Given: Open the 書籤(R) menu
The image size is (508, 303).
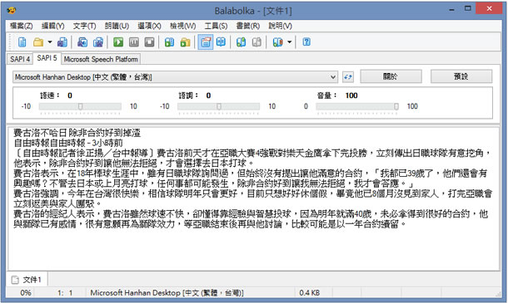Looking at the screenshot, I should tap(248, 26).
